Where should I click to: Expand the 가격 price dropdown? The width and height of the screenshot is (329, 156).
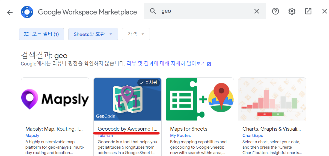tap(136, 34)
